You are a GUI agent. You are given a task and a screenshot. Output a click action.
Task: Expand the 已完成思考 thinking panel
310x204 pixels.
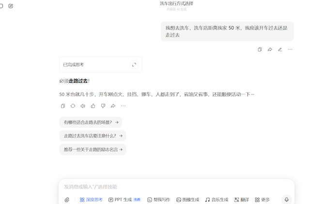[134, 65]
